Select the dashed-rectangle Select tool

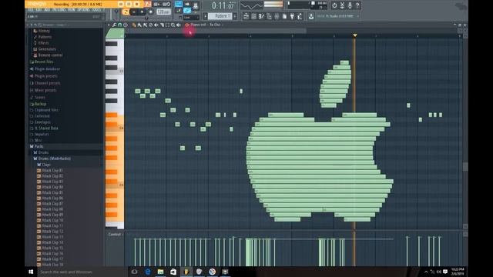(168, 25)
